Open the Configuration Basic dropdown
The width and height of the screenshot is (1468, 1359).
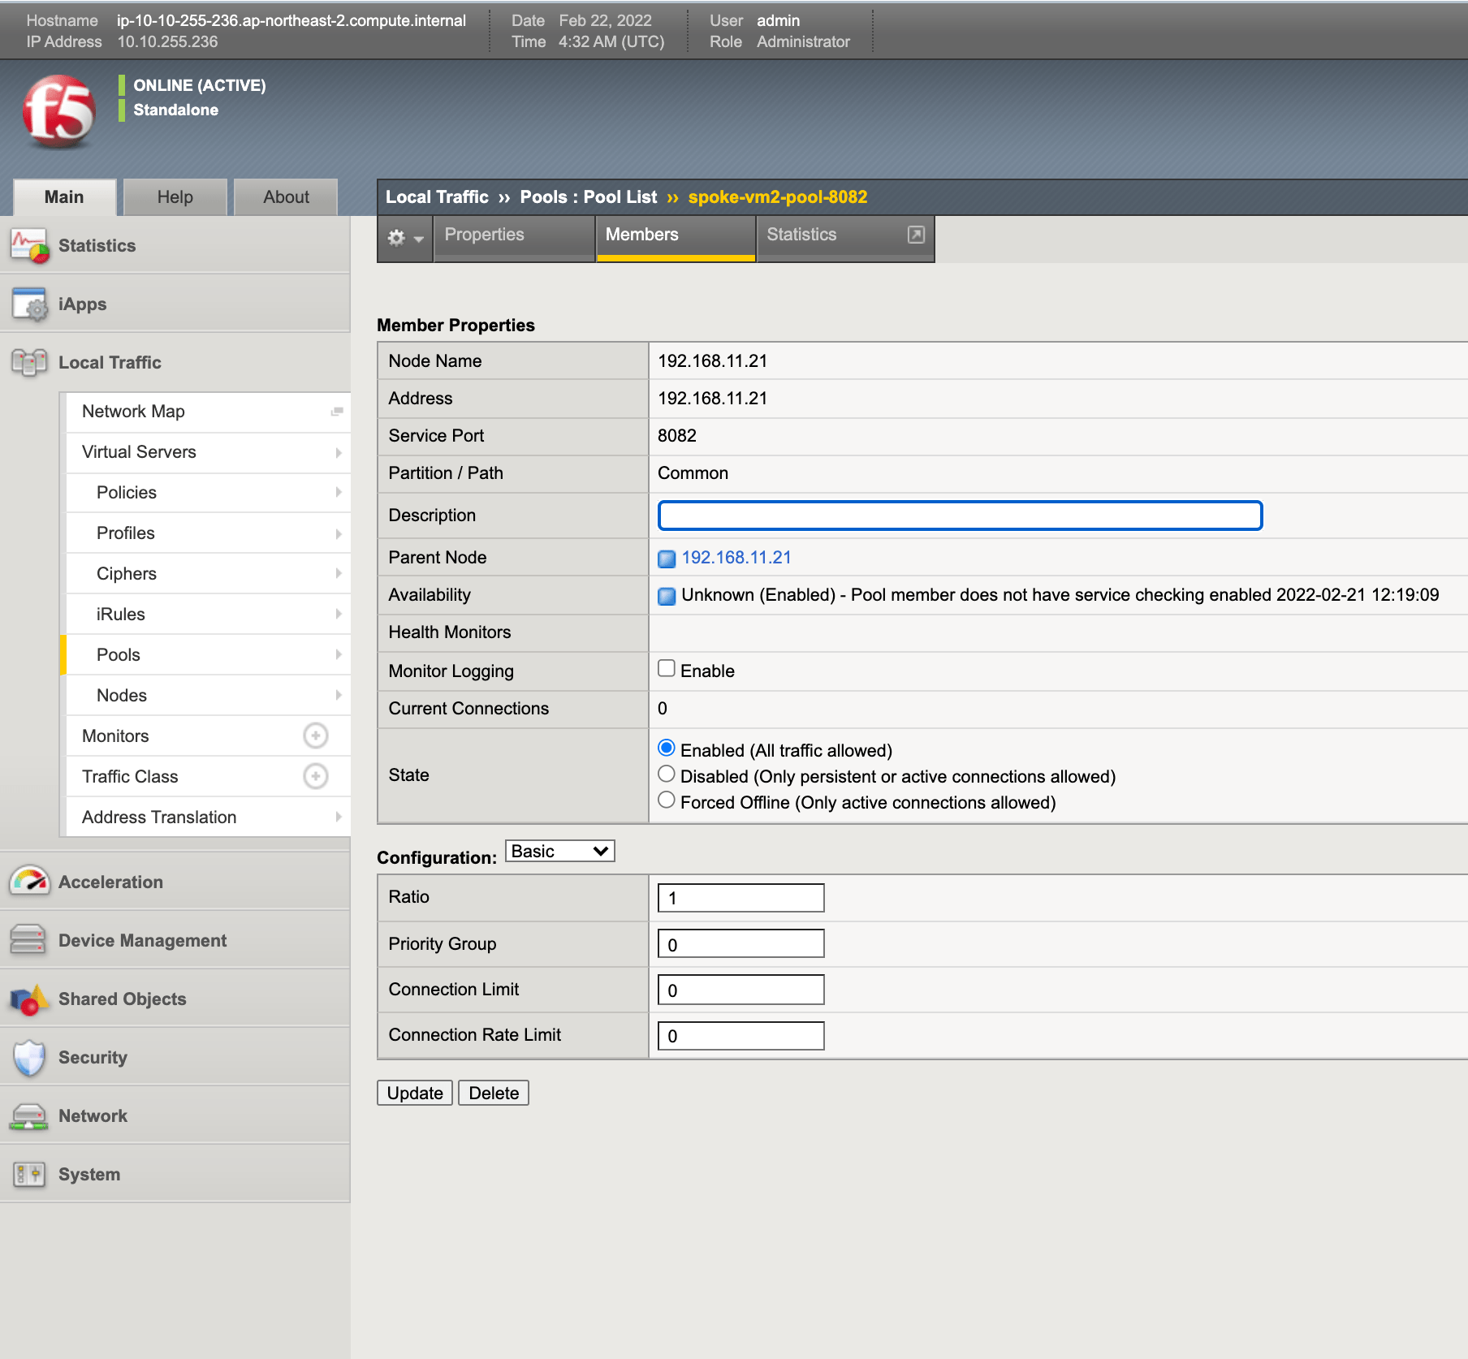[560, 851]
